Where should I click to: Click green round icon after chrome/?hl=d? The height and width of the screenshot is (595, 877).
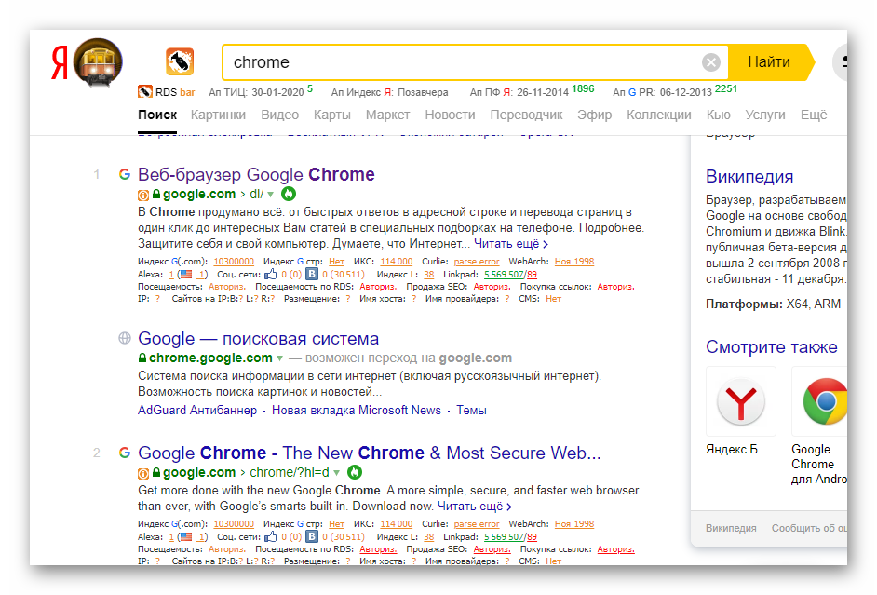click(355, 472)
